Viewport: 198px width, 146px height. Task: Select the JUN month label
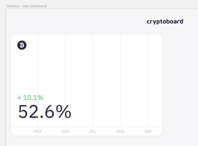(65, 131)
